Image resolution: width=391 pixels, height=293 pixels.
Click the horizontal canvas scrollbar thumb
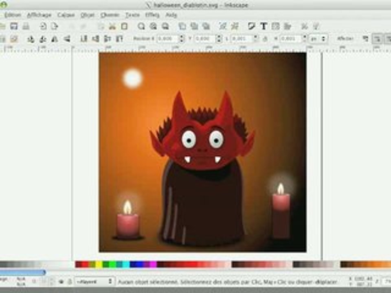22,272
